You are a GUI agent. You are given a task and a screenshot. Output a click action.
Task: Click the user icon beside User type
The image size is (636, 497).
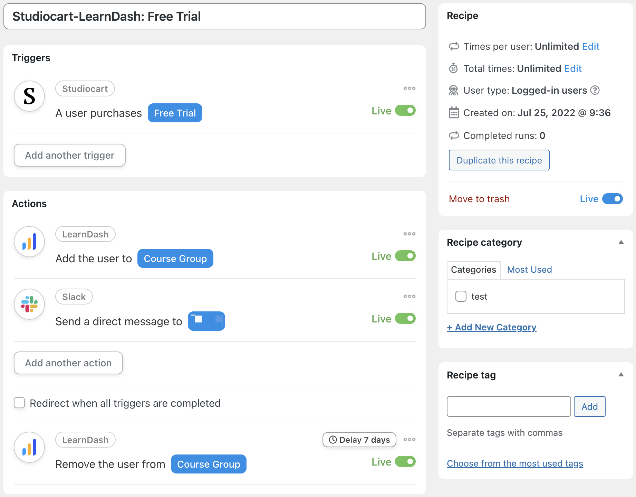pos(454,91)
